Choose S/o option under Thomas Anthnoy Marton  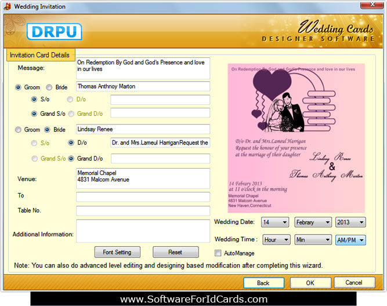pos(34,99)
